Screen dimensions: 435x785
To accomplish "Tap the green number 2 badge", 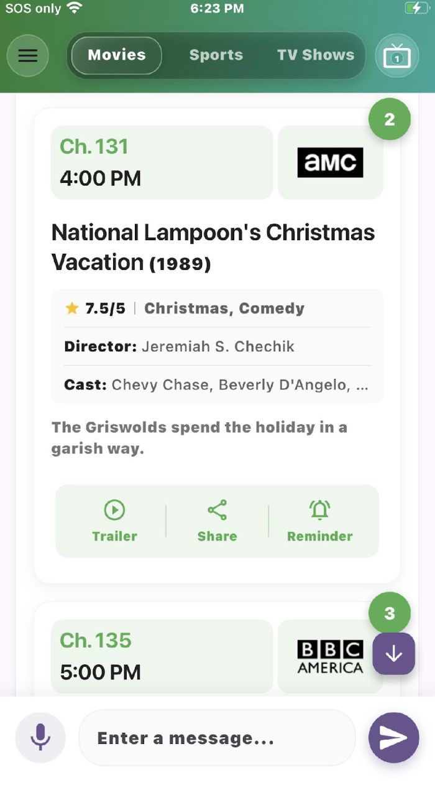I will coord(390,119).
